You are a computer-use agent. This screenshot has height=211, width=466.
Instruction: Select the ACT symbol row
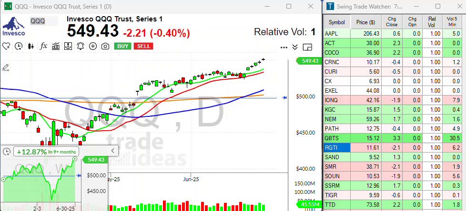[x=393, y=43]
